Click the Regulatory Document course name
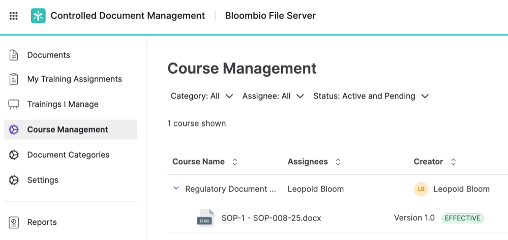Image resolution: width=508 pixels, height=240 pixels. click(x=230, y=189)
